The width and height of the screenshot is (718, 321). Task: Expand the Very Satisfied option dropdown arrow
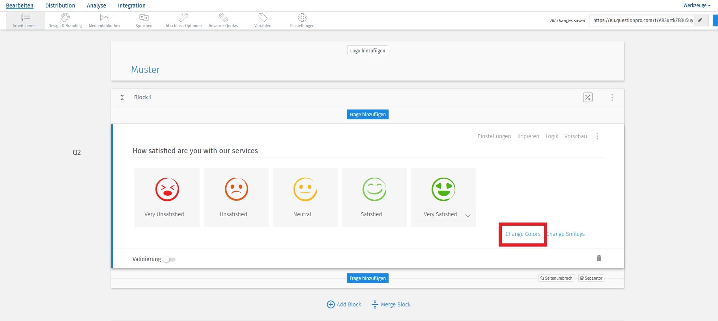click(468, 216)
